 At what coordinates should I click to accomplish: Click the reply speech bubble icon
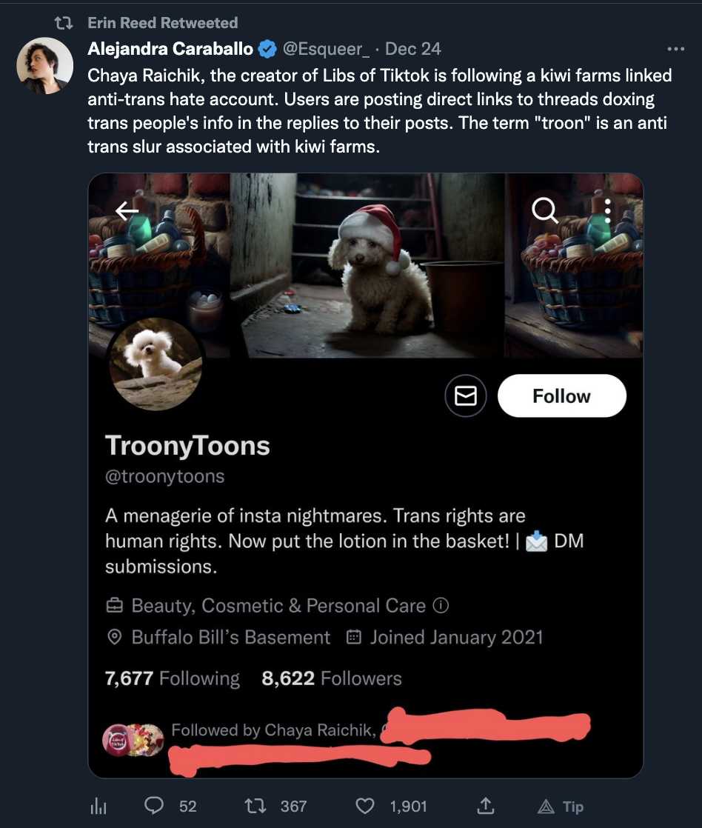pos(153,806)
